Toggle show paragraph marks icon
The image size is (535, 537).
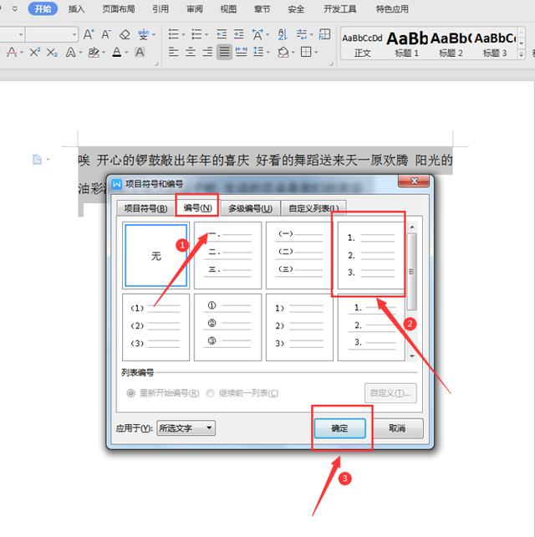point(302,34)
